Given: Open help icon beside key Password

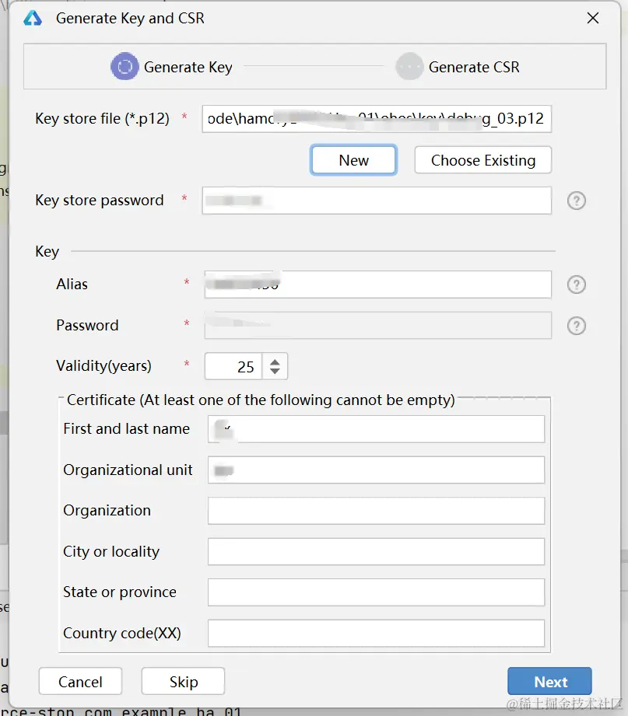Looking at the screenshot, I should pos(576,326).
